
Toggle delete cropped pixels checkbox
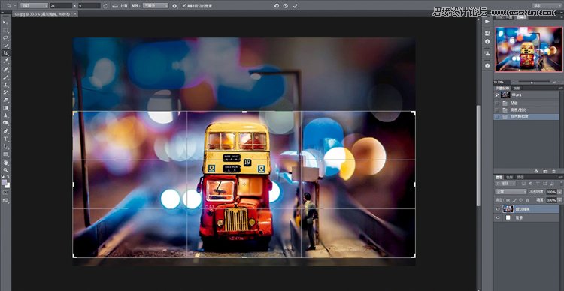pos(184,6)
